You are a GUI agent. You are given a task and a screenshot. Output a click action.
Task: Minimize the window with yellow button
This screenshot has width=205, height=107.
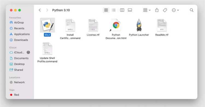(x=15, y=10)
